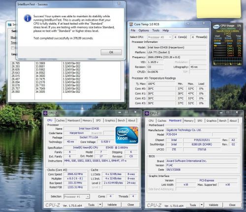
Task: Open About tab in left CPU-Z window
Action: (132, 120)
